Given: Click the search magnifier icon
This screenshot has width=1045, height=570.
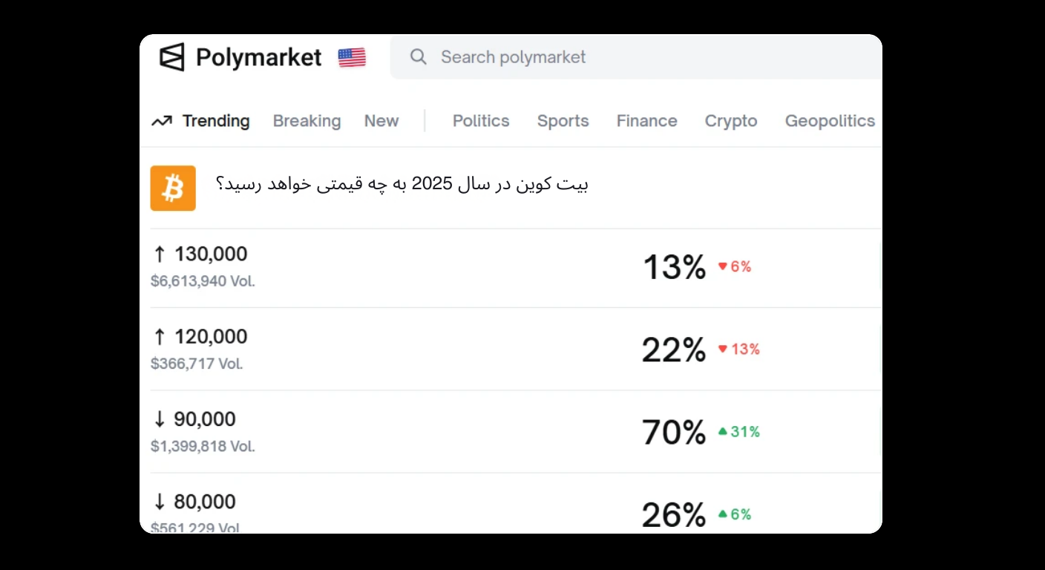Looking at the screenshot, I should 418,56.
